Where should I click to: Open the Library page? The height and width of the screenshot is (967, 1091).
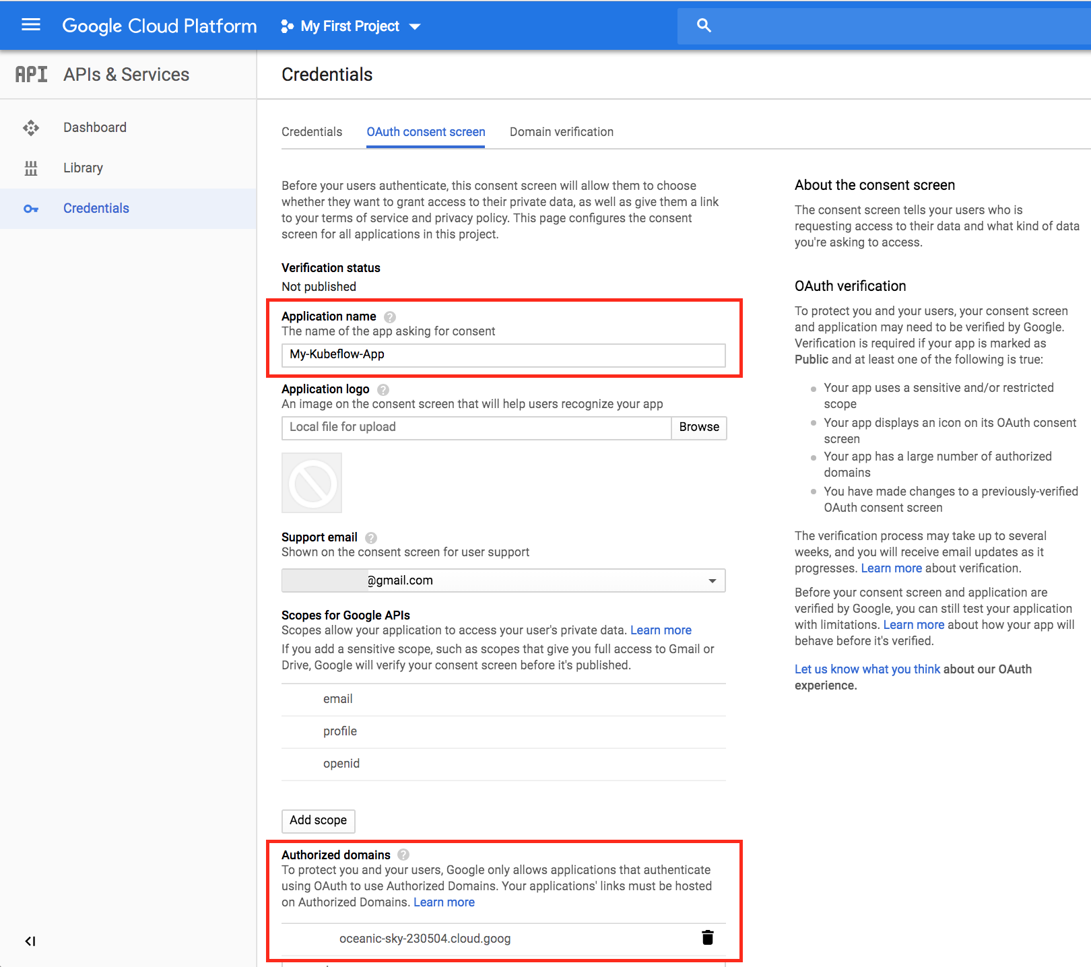coord(83,168)
